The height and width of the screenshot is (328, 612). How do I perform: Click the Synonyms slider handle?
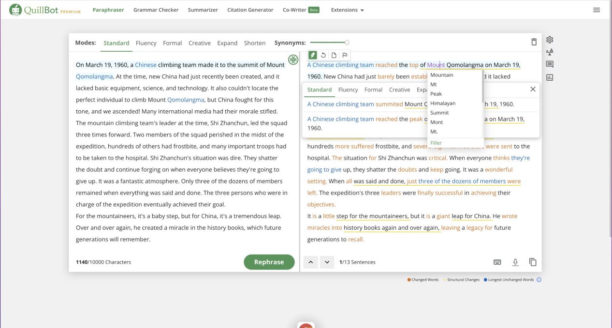tap(347, 43)
